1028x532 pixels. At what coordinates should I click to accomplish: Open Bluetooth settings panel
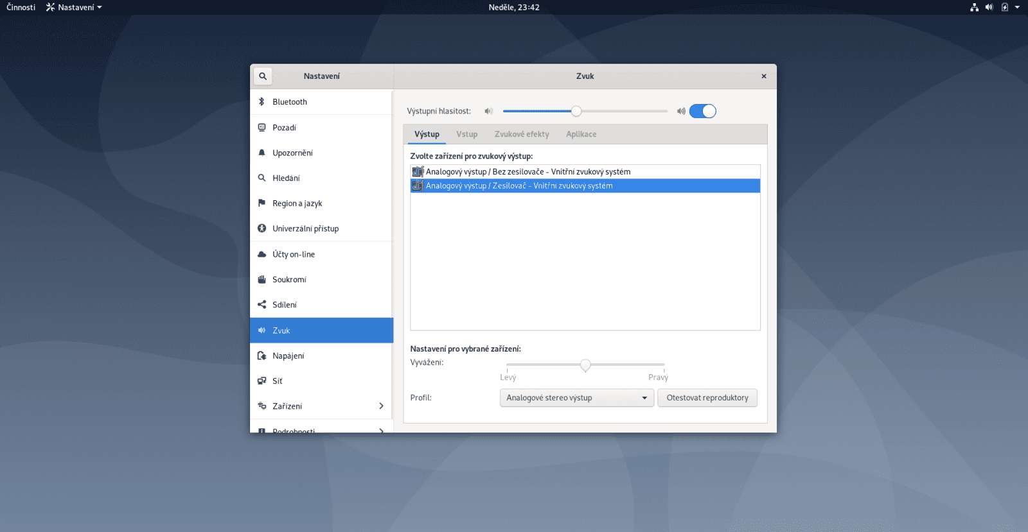[x=321, y=101]
